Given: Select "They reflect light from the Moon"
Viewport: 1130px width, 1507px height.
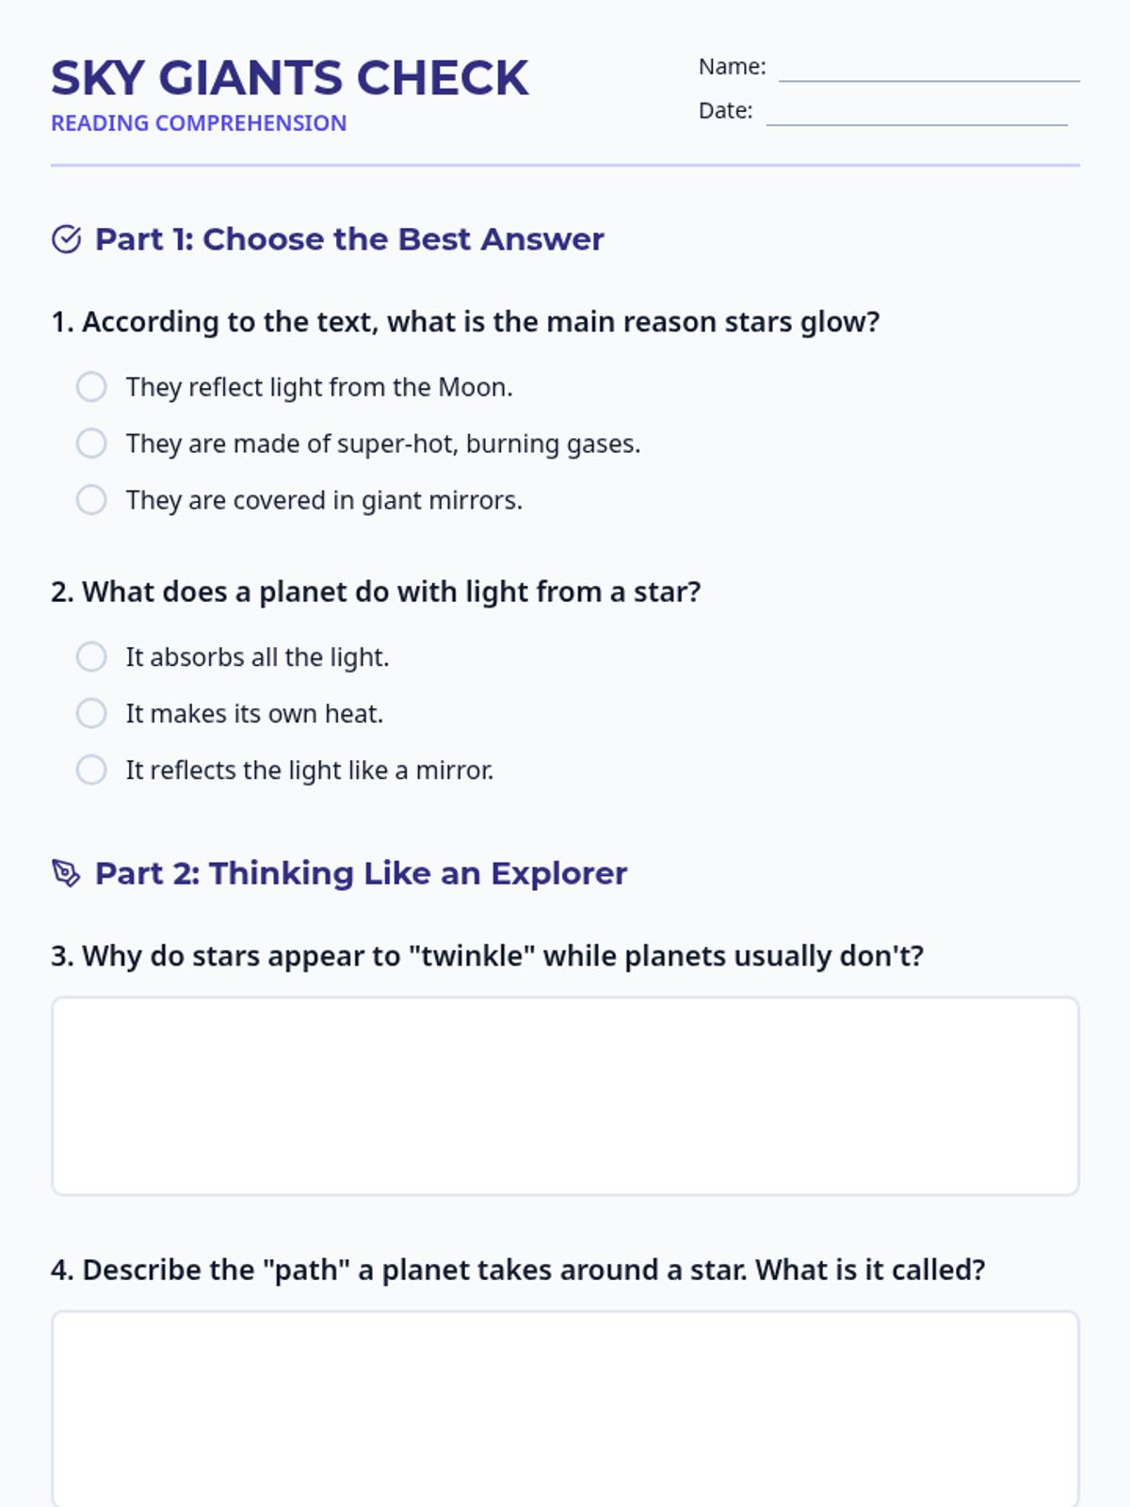Looking at the screenshot, I should click(x=91, y=387).
